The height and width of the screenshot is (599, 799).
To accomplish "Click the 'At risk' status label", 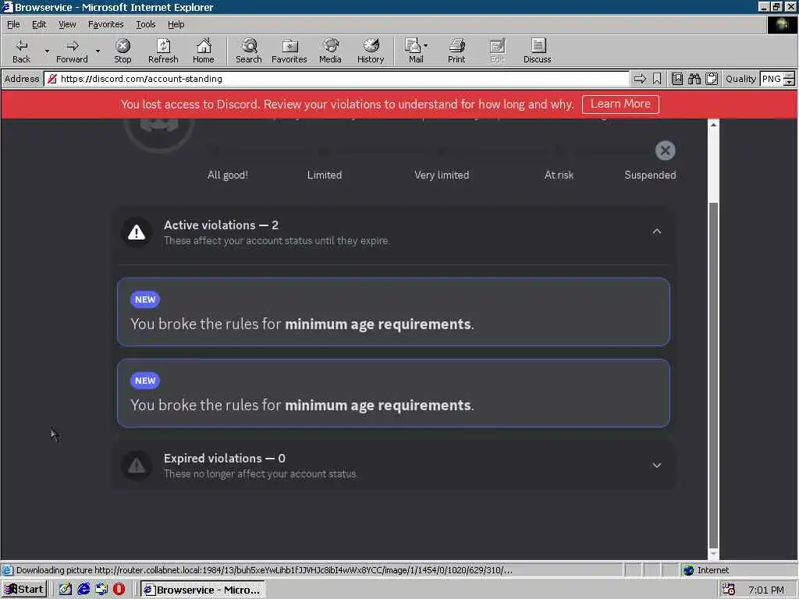I will pos(559,175).
